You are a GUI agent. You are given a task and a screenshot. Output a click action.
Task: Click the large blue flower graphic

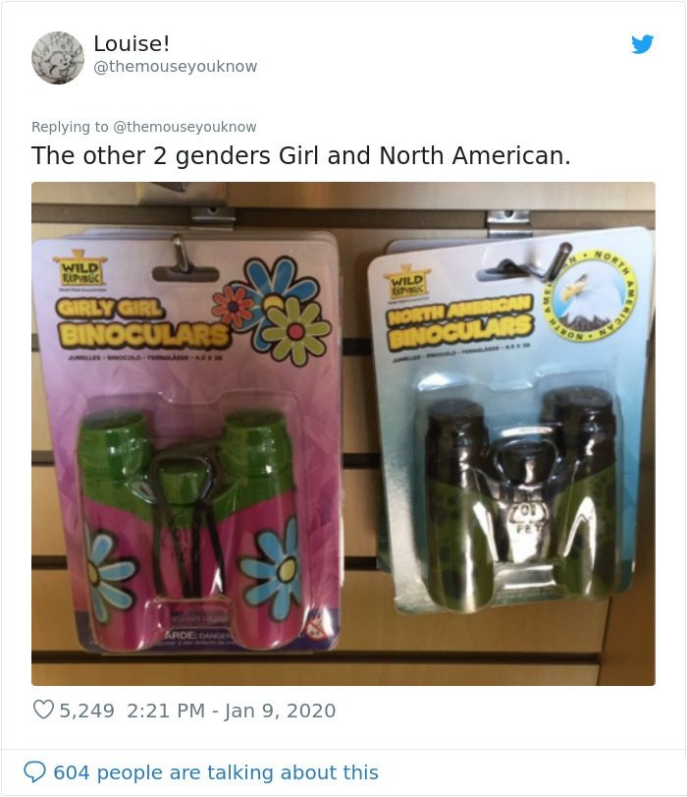(x=278, y=284)
